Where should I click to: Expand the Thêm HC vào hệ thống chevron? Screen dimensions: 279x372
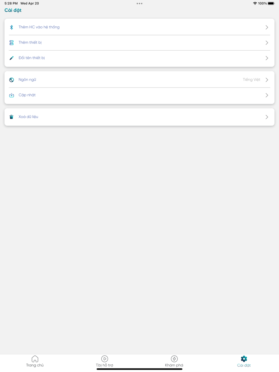click(267, 27)
